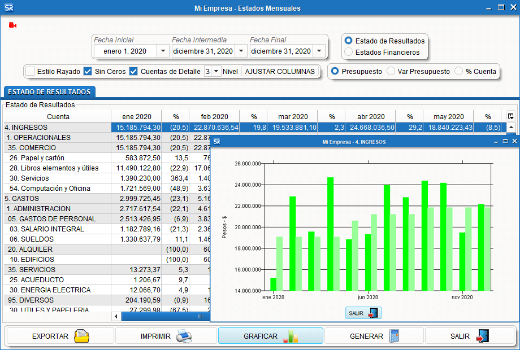This screenshot has width=520, height=350.
Task: Click the mar 2020 column header
Action: [293, 116]
